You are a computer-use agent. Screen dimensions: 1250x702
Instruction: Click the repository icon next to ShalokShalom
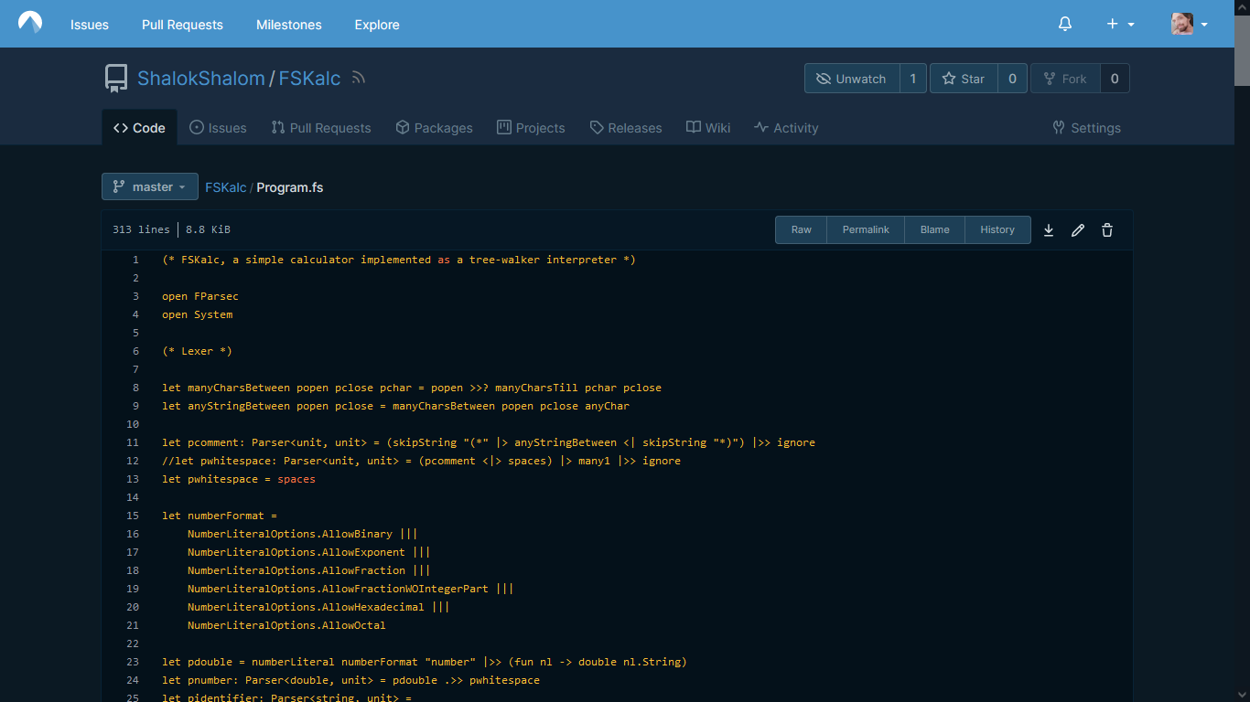(115, 78)
